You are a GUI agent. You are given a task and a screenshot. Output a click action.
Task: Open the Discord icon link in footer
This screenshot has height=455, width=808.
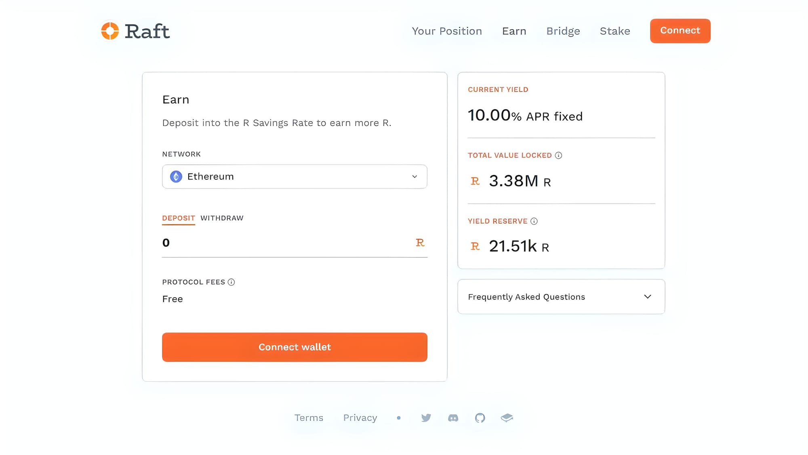tap(453, 418)
